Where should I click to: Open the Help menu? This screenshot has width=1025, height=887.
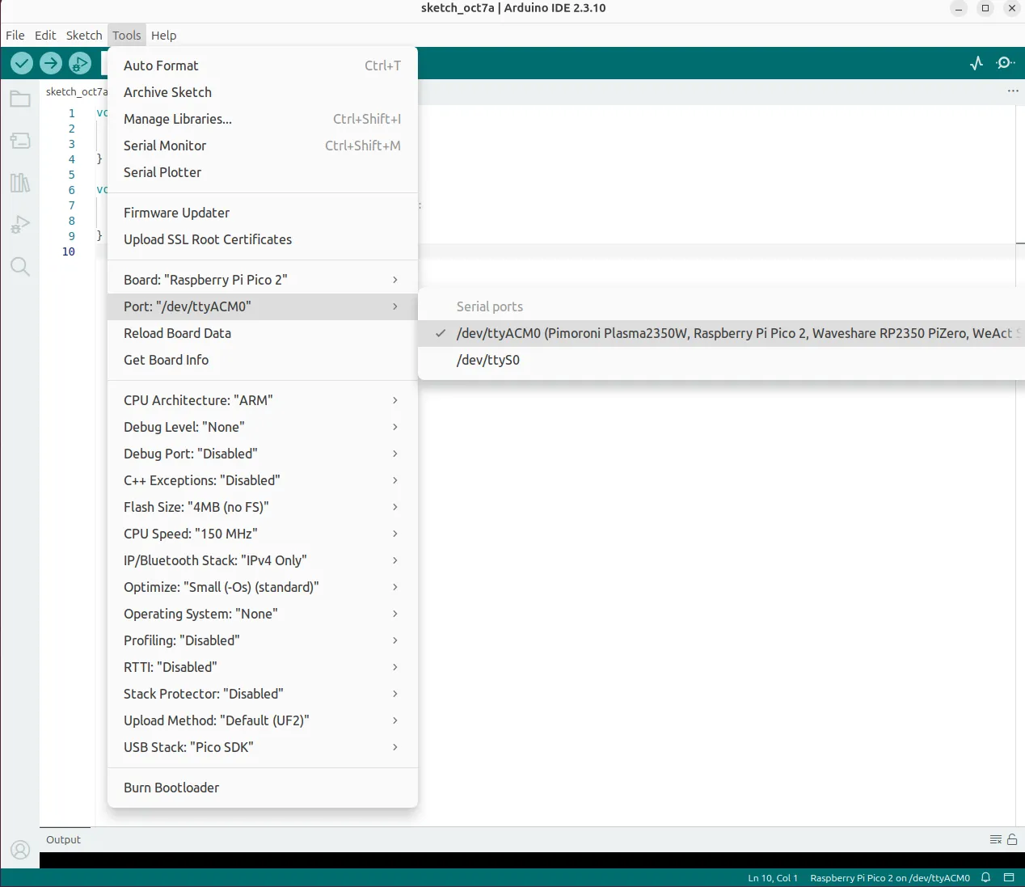(x=163, y=36)
